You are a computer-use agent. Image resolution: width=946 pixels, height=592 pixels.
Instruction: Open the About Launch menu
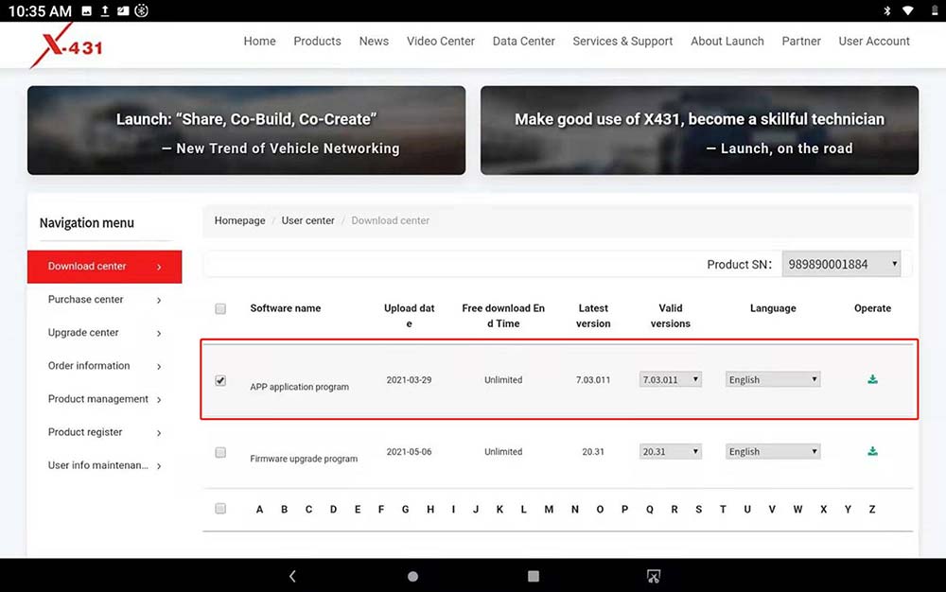(727, 41)
